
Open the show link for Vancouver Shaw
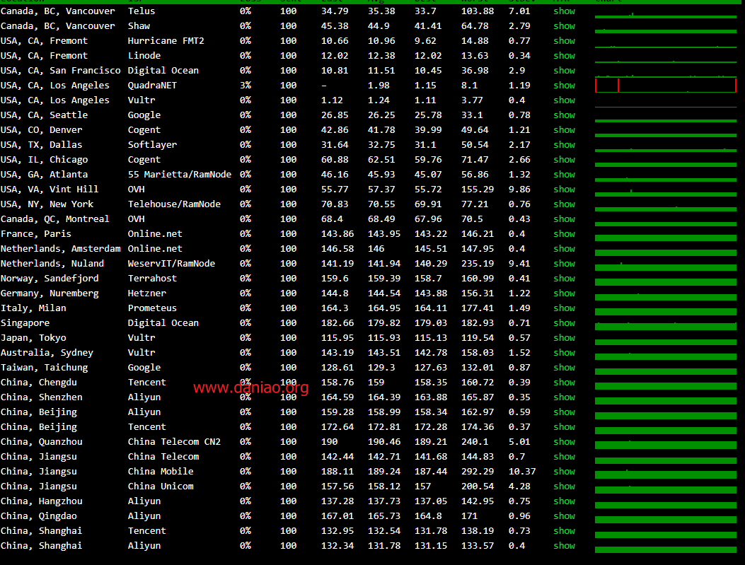tap(564, 25)
